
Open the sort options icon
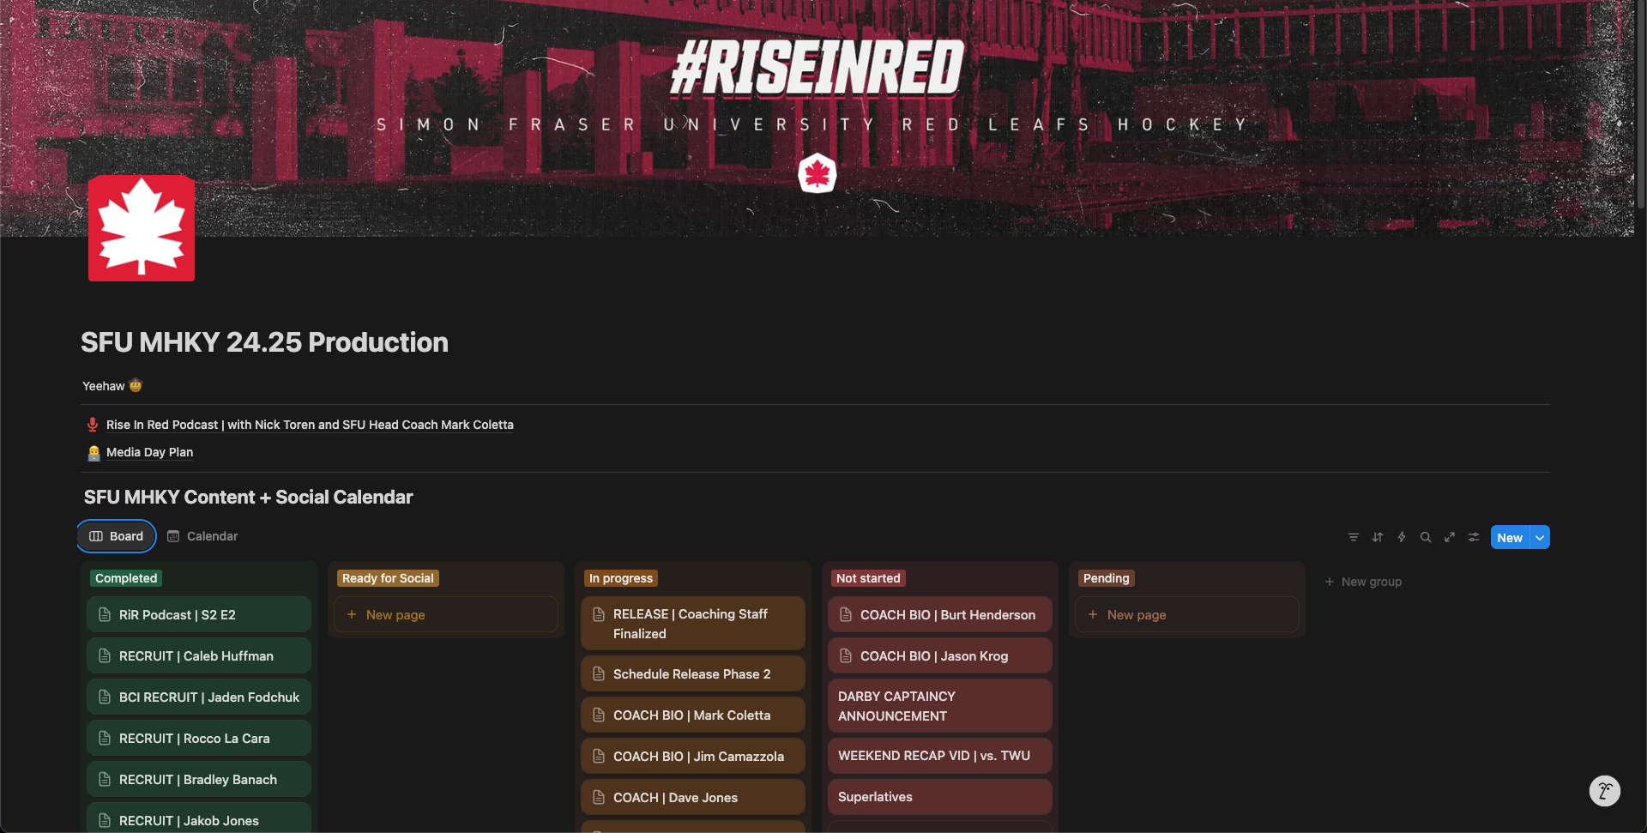(x=1378, y=537)
